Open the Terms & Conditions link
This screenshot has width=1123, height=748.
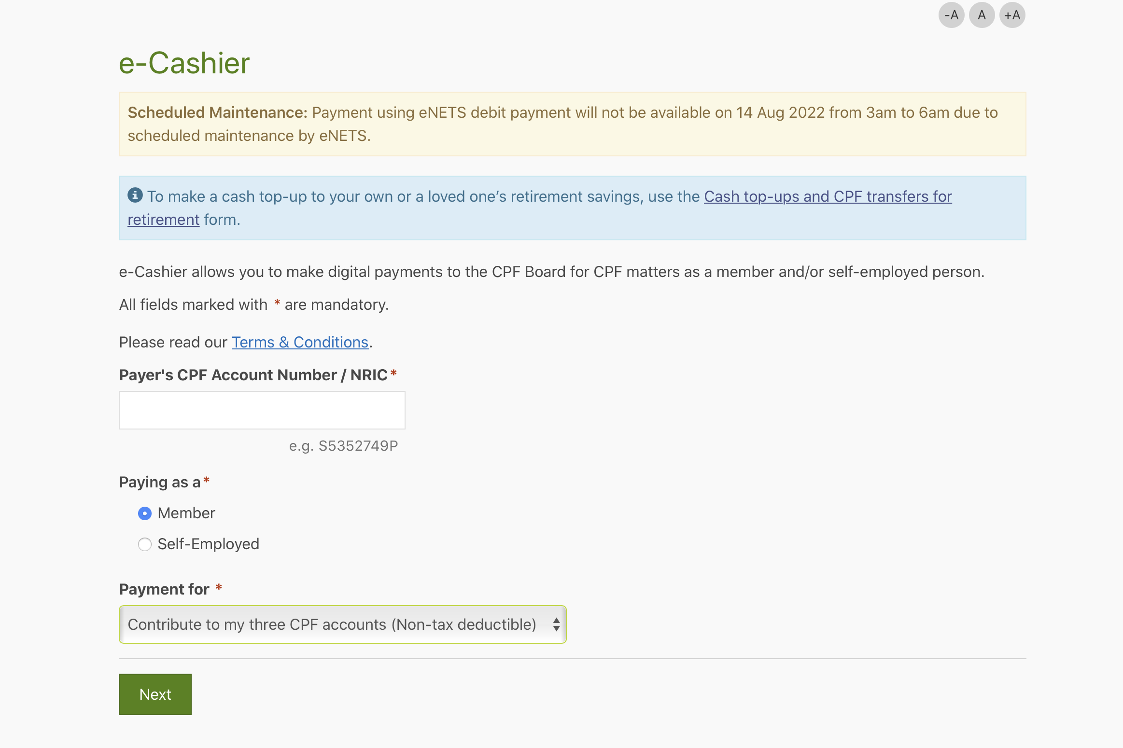click(300, 342)
